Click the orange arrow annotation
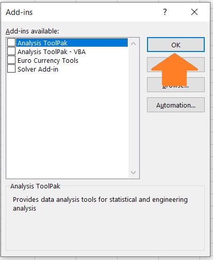 click(174, 69)
